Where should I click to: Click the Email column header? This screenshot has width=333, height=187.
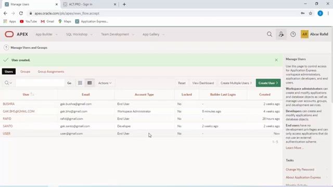[85, 95]
